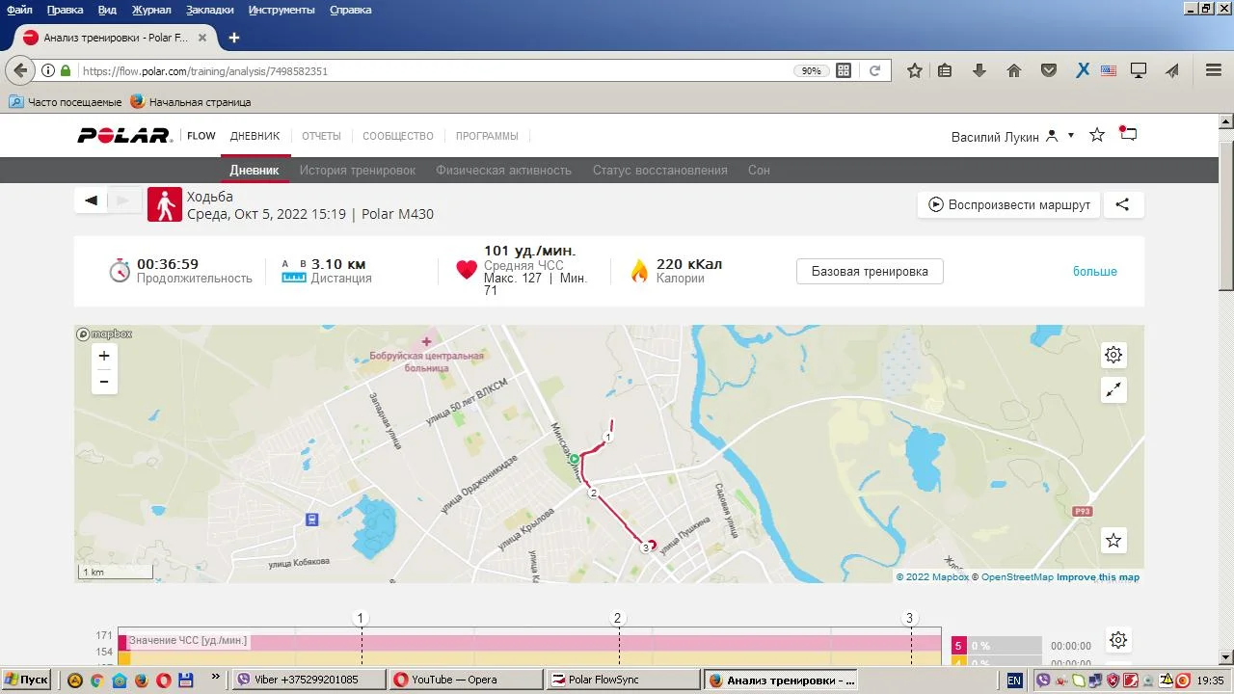Click the blue X extension icon
The image size is (1234, 694).
pos(1083,70)
